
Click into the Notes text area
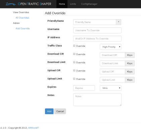tap(97, 100)
